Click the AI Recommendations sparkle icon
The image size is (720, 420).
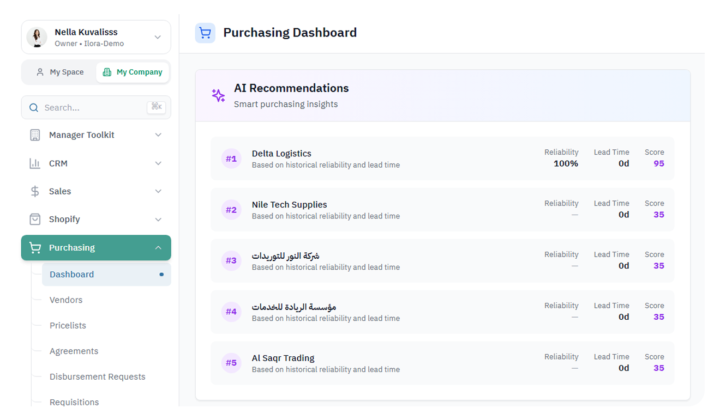(x=218, y=96)
